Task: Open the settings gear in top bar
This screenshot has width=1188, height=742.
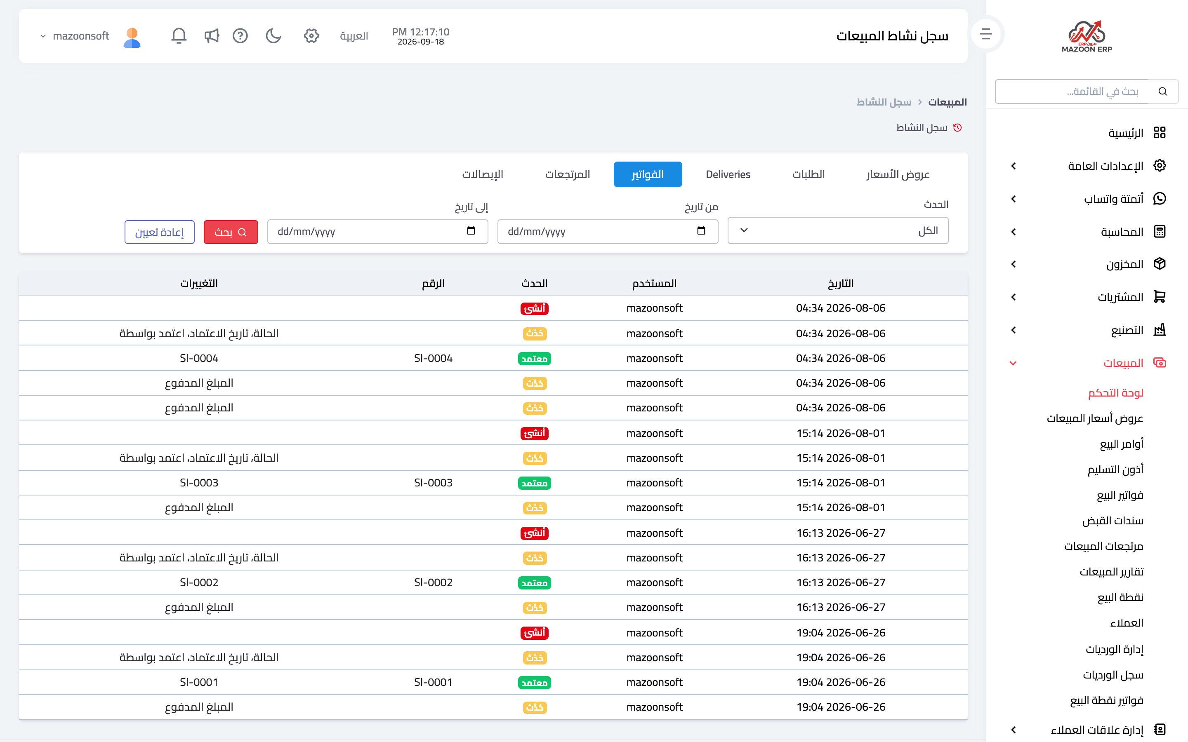Action: click(x=311, y=36)
